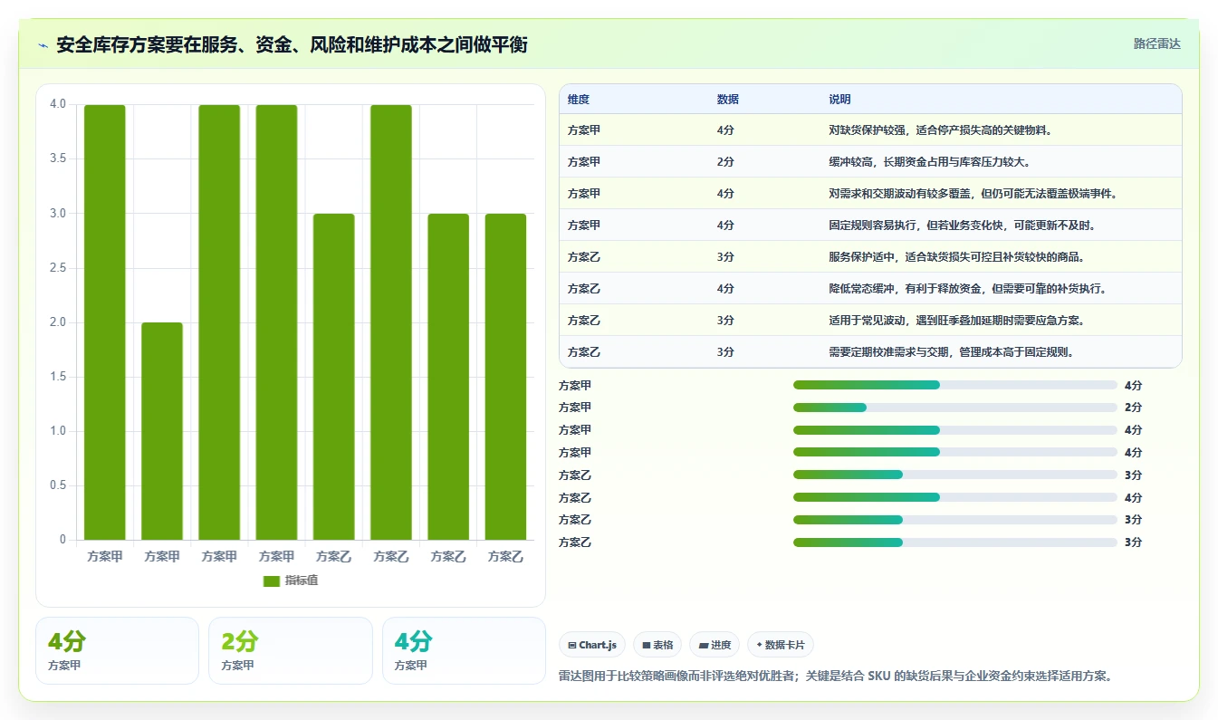1218x720 pixels.
Task: Click the 数据卡片 badge
Action: point(781,645)
